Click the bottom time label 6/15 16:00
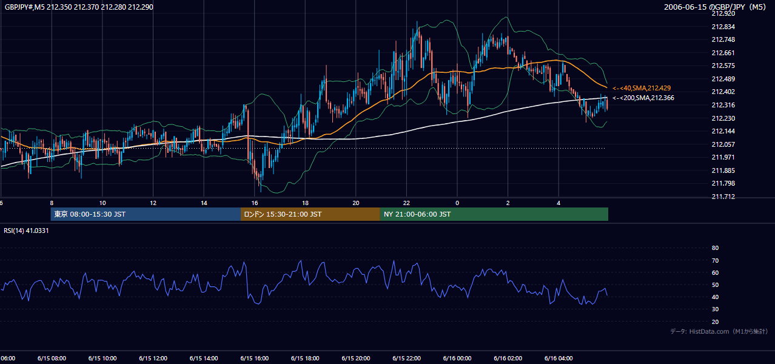This screenshot has height=364, width=775. click(255, 358)
